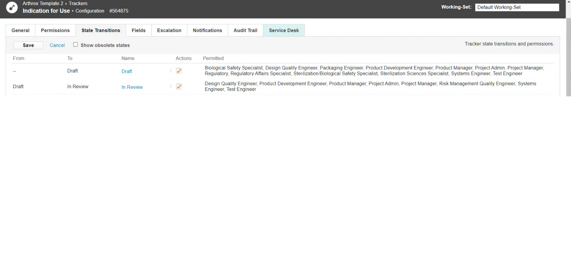View the Audit Trail tab

pos(245,30)
